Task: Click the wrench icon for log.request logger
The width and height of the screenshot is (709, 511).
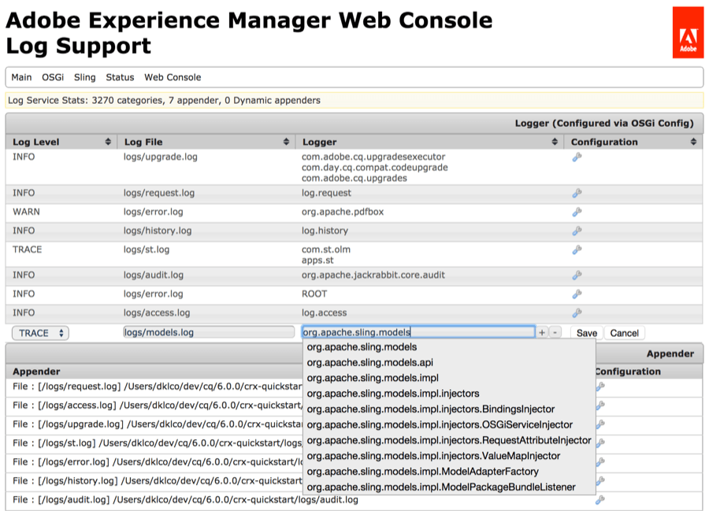Action: (577, 193)
